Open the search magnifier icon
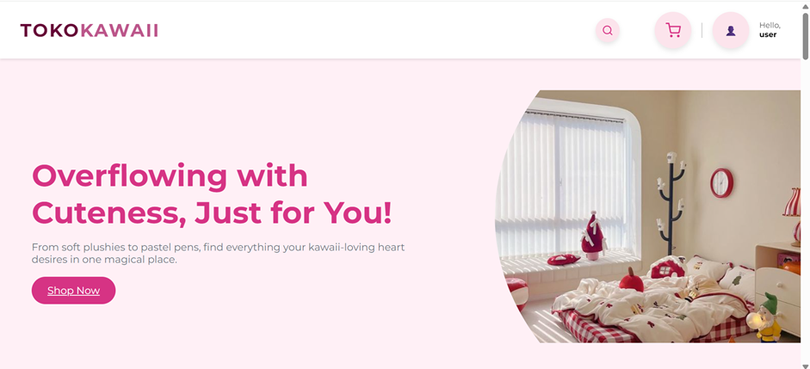Screen dimensions: 810x369 (608, 30)
